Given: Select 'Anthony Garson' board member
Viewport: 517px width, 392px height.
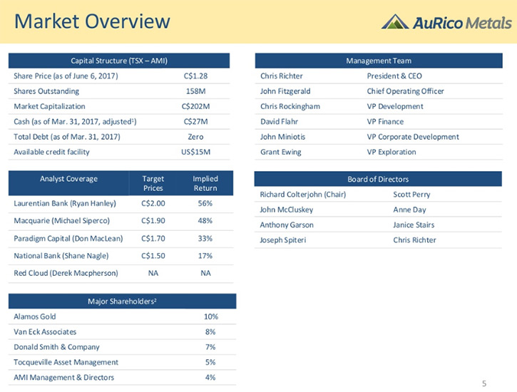Looking at the screenshot, I should pyautogui.click(x=287, y=225).
